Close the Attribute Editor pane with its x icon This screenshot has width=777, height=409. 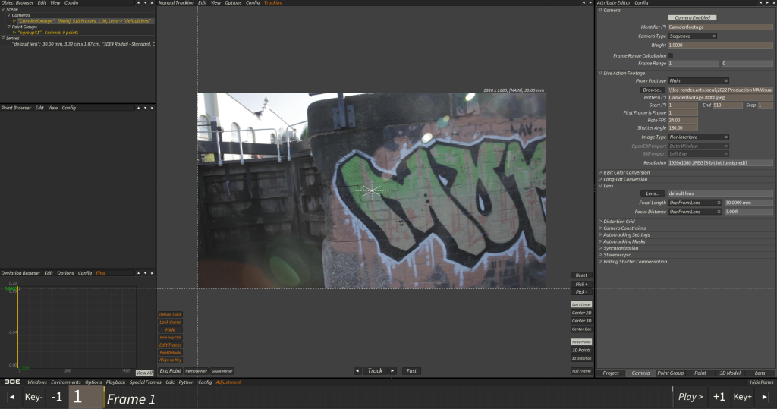click(773, 3)
